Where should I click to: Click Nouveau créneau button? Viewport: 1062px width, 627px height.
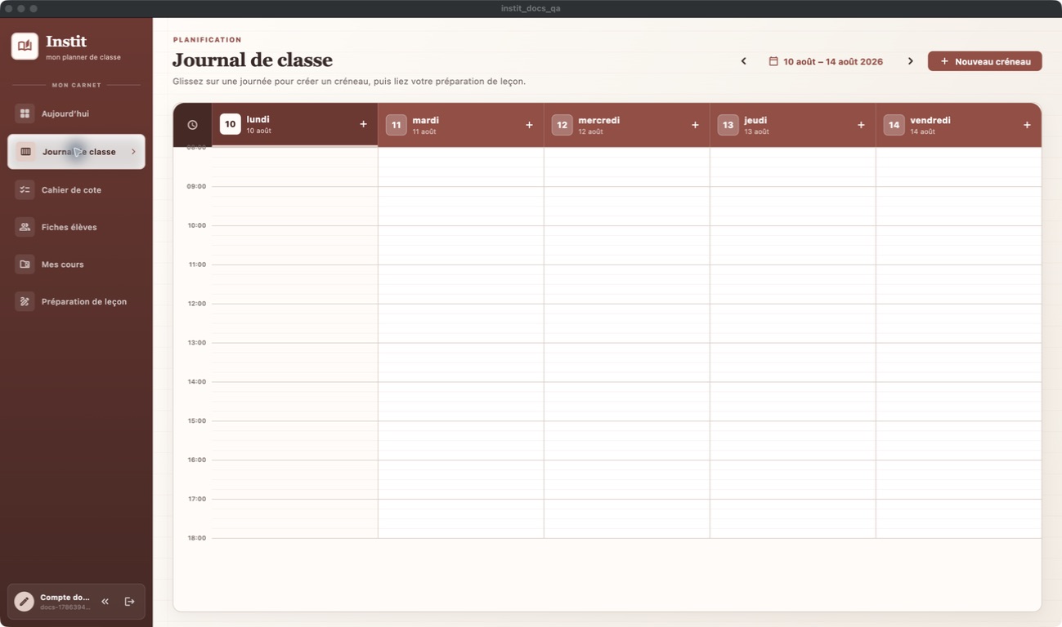coord(984,61)
